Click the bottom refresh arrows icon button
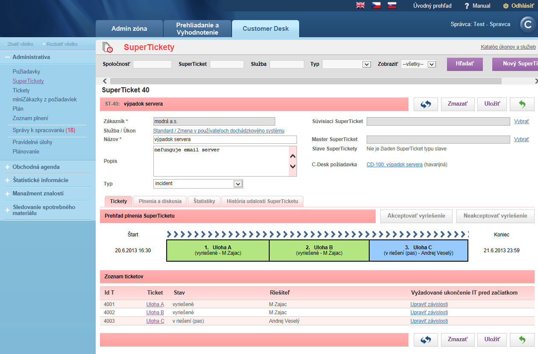 point(426,339)
